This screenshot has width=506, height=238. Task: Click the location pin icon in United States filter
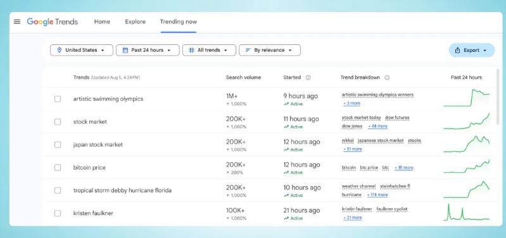[x=59, y=50]
